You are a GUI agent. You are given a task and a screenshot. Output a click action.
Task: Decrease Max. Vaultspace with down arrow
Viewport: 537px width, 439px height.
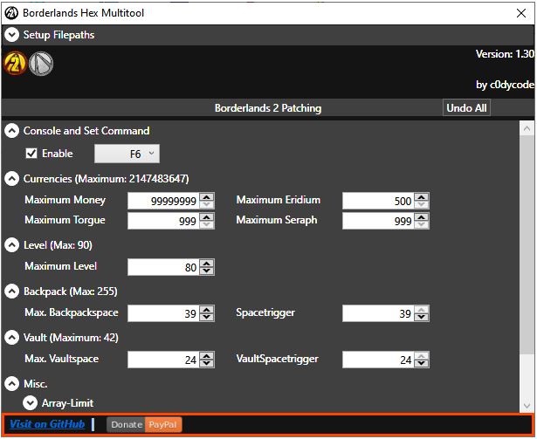tap(207, 363)
